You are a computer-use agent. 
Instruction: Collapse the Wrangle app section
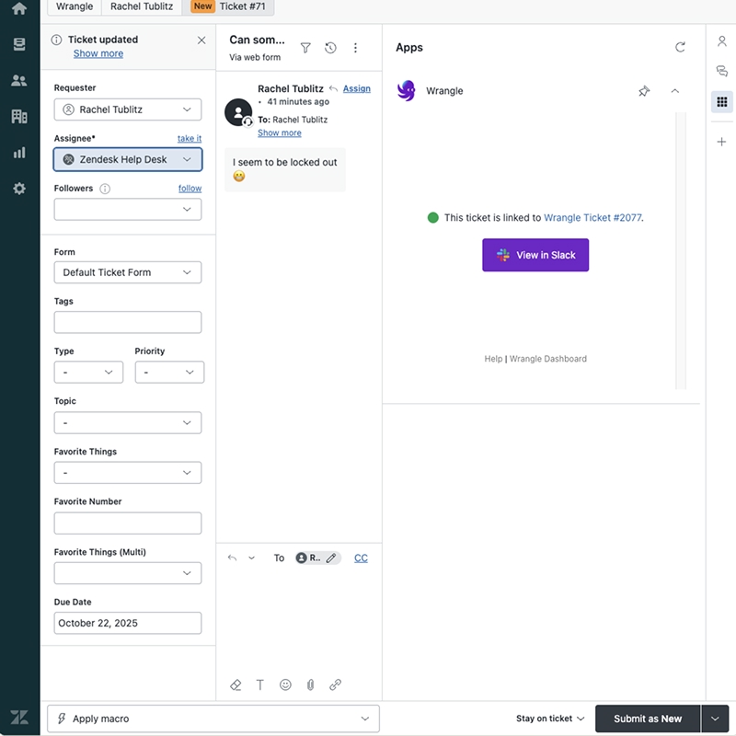coord(675,91)
